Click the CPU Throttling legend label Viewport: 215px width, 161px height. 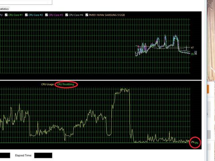pos(65,85)
